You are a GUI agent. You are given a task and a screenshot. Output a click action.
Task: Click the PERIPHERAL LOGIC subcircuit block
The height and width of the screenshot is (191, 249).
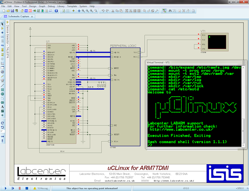125,97
